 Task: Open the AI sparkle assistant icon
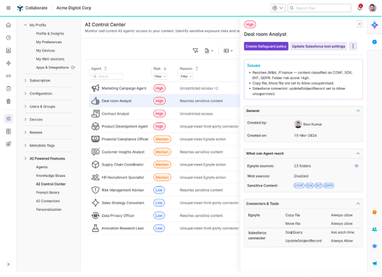pyautogui.click(x=375, y=25)
